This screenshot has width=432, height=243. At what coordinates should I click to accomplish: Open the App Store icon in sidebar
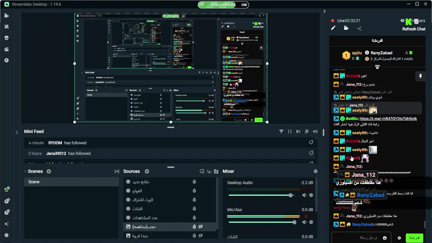pos(6,38)
